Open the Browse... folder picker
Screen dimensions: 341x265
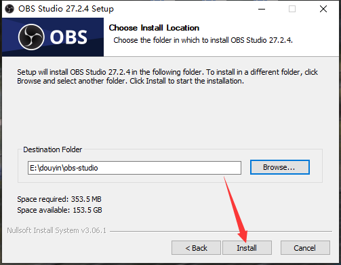point(280,167)
